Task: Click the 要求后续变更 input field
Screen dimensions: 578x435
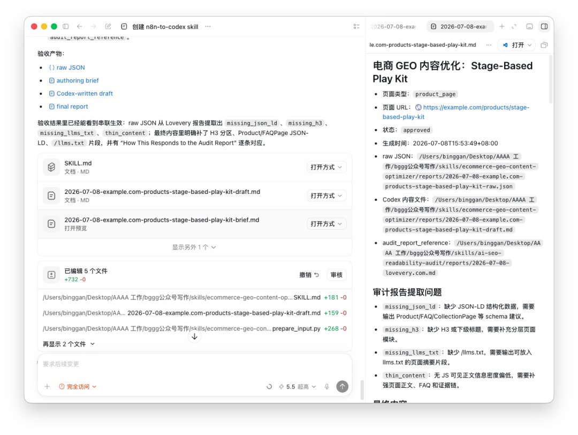Action: point(194,364)
